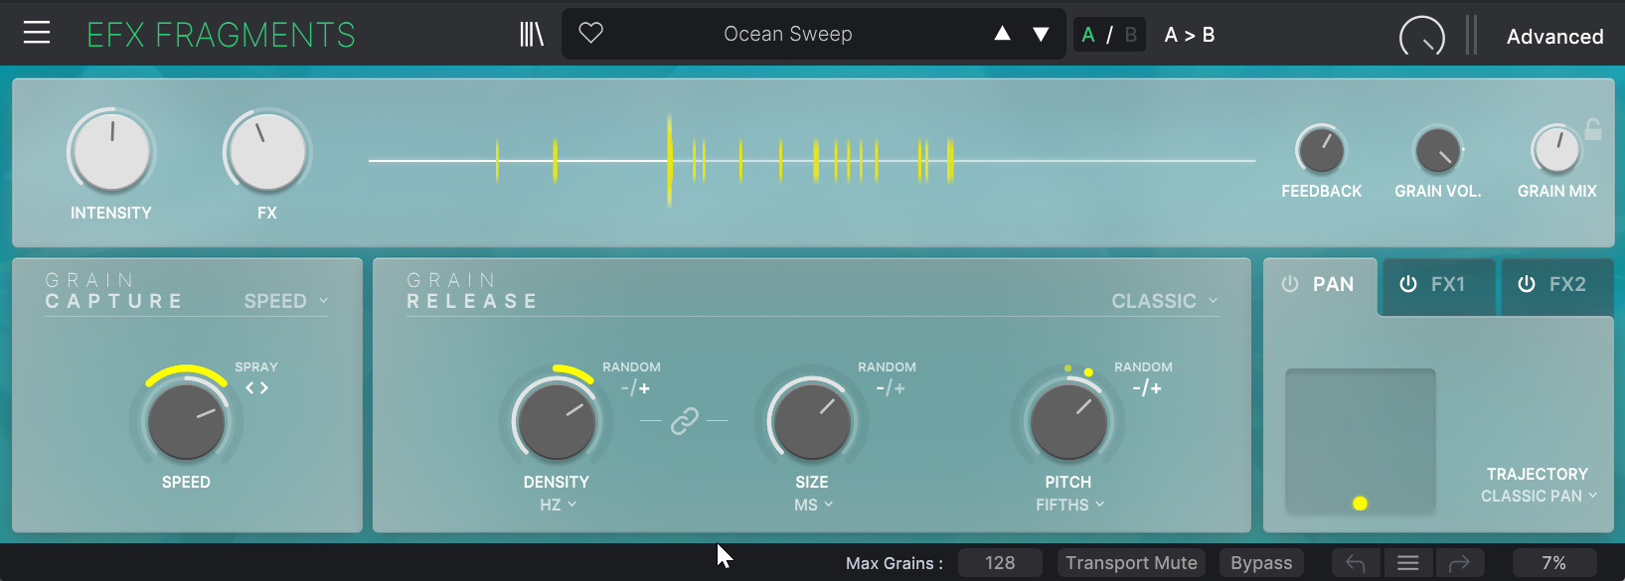The height and width of the screenshot is (581, 1625).
Task: Click the undo arrow in bottom bar
Action: click(x=1356, y=563)
